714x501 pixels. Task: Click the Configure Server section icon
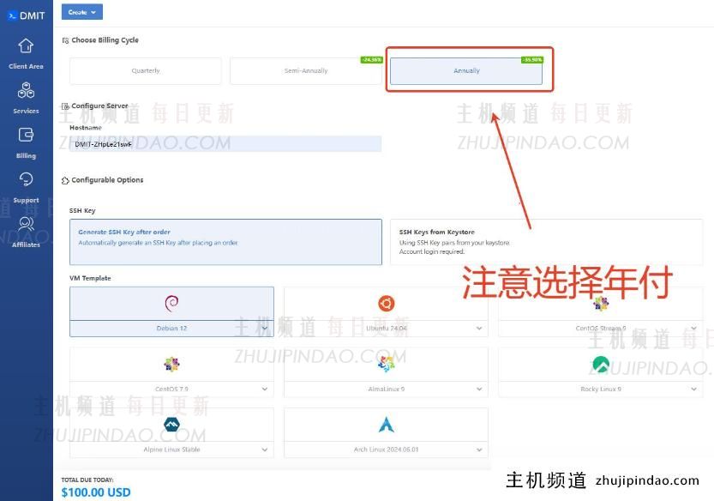coord(65,106)
